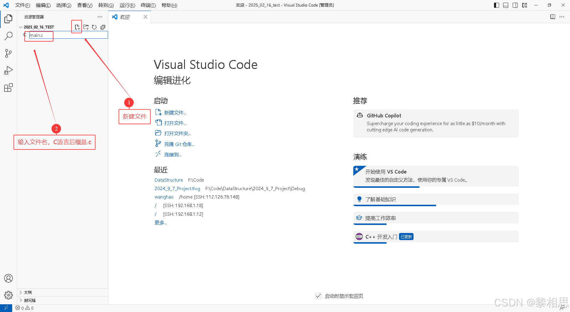
Task: Open editor more actions ellipsis
Action: pyautogui.click(x=562, y=17)
